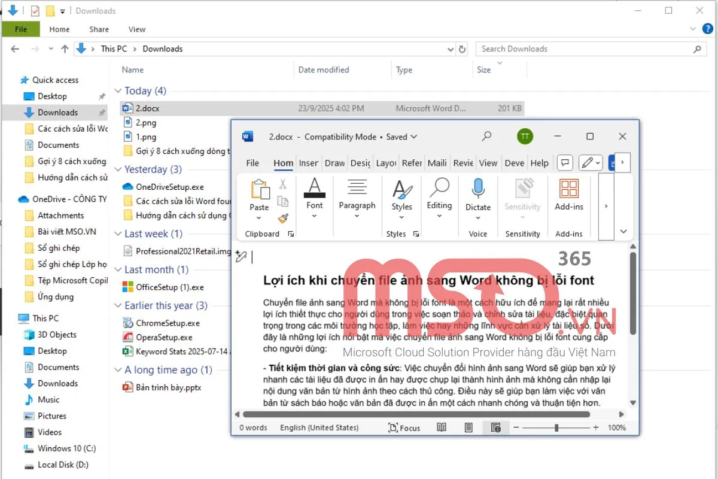
Task: Click the Type column header
Action: tap(404, 70)
